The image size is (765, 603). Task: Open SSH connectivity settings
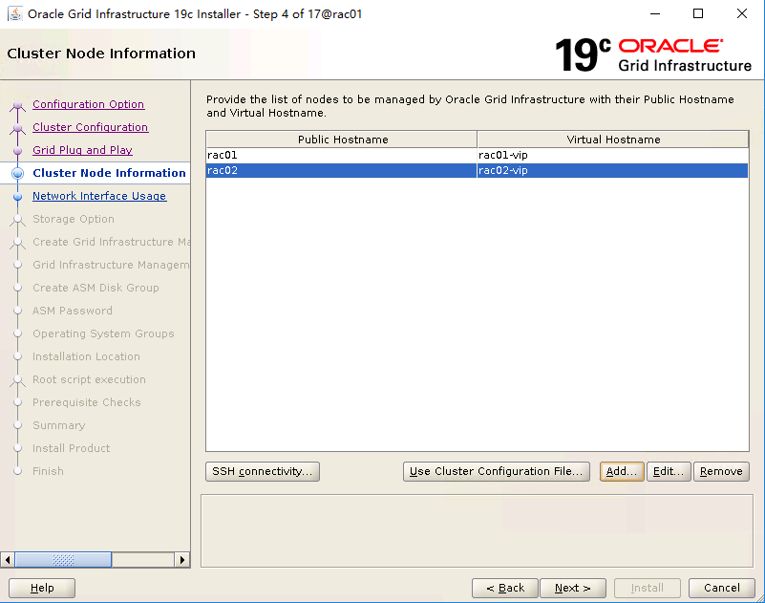coord(263,471)
